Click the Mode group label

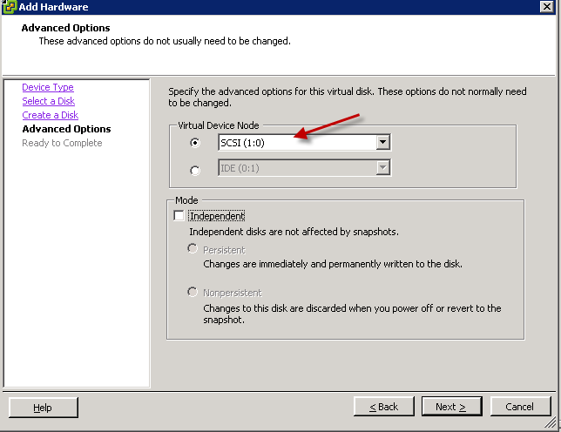(x=186, y=200)
